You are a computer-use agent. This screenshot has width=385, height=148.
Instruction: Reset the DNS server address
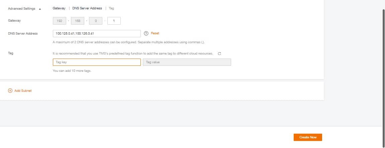pyautogui.click(x=155, y=33)
